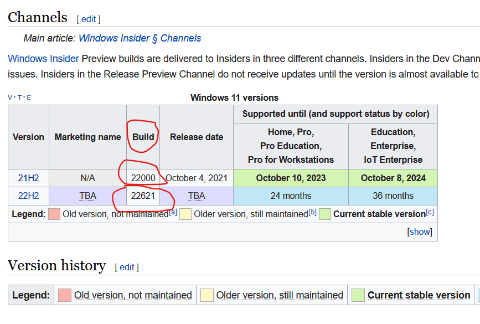Open the 21H2 version link

point(28,178)
